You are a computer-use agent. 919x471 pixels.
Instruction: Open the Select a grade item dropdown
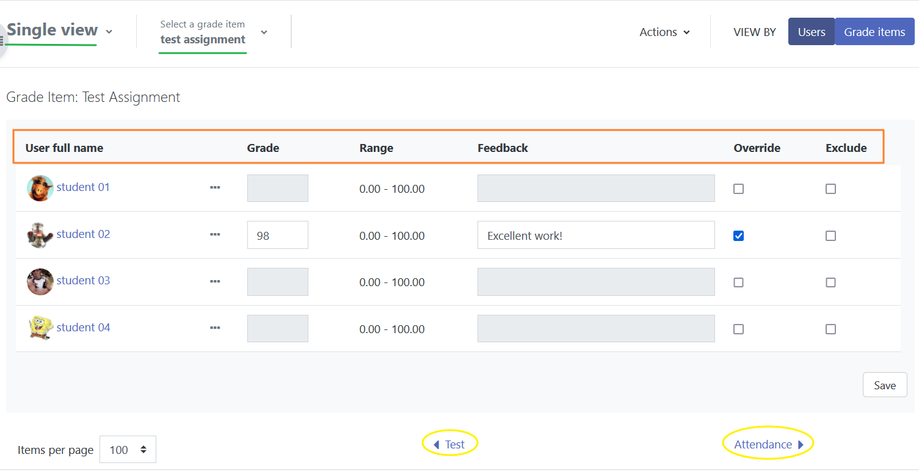(x=214, y=32)
